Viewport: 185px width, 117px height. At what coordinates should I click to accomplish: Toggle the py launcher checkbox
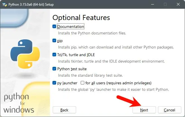coord(54,83)
